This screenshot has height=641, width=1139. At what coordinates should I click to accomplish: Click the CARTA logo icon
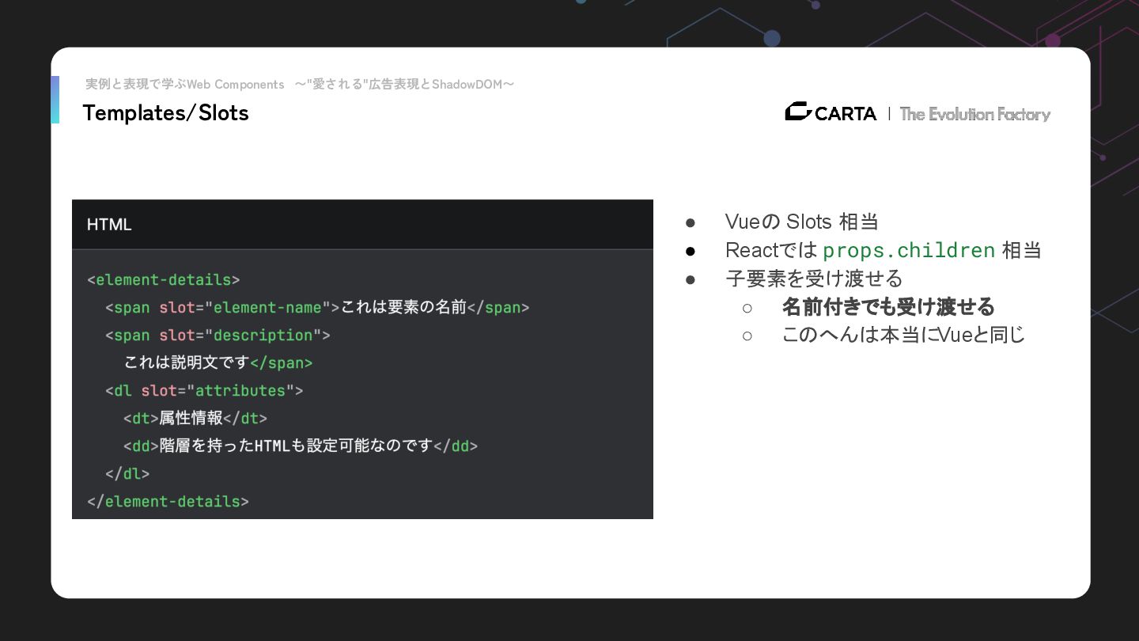click(798, 112)
